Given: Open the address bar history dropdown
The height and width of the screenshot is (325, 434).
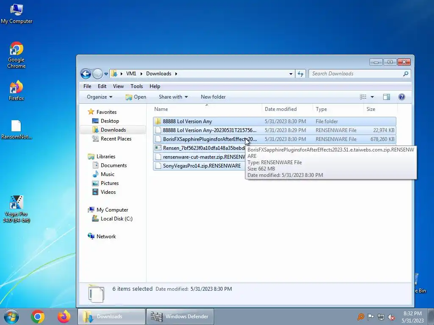Looking at the screenshot, I should point(291,74).
